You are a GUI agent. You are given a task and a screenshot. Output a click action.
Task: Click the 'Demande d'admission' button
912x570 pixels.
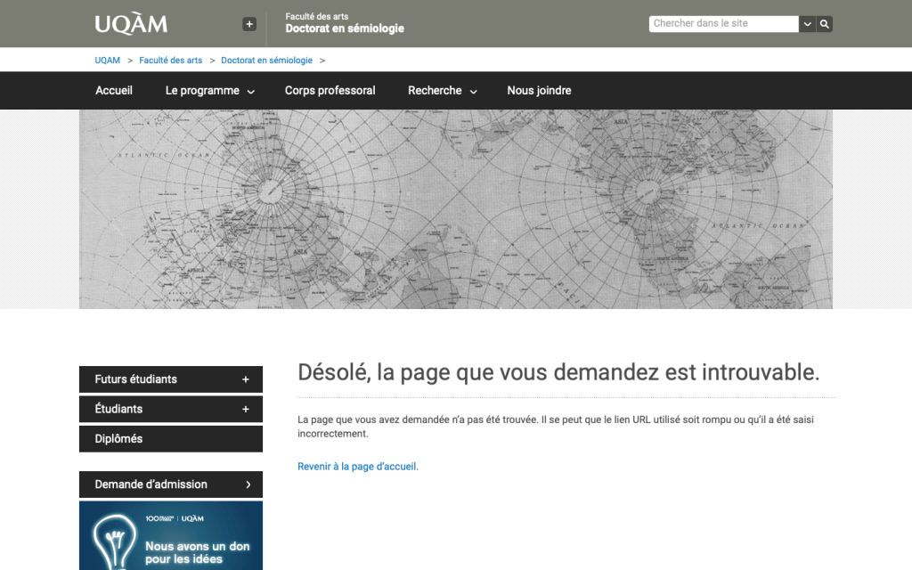171,484
